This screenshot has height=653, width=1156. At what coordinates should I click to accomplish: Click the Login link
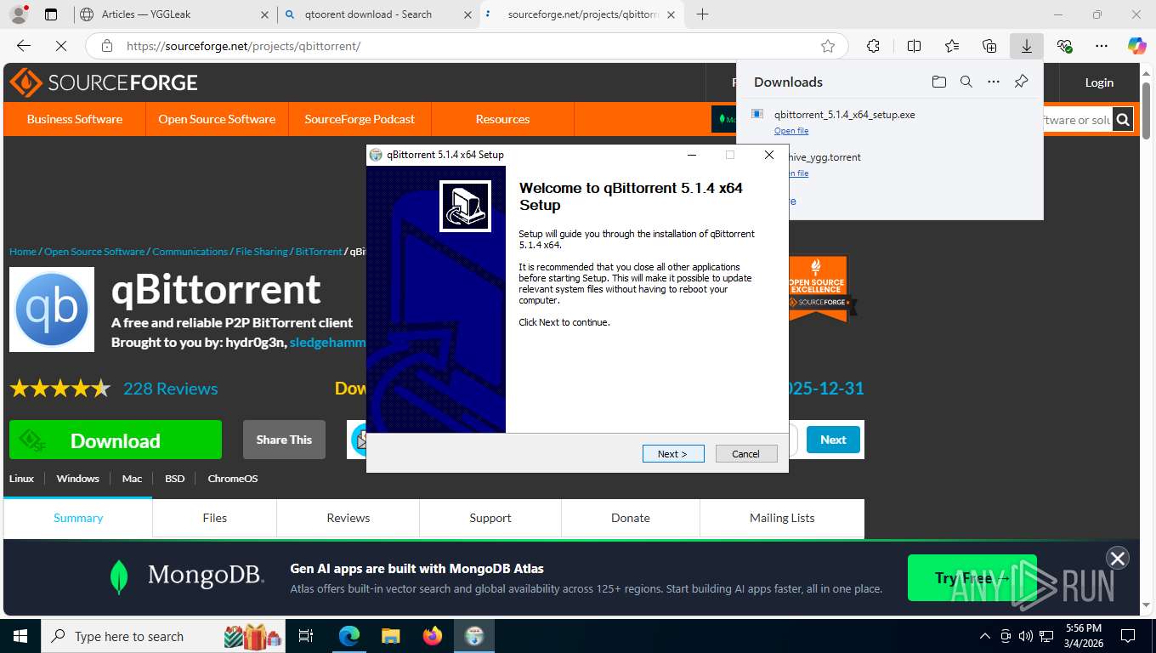1099,82
